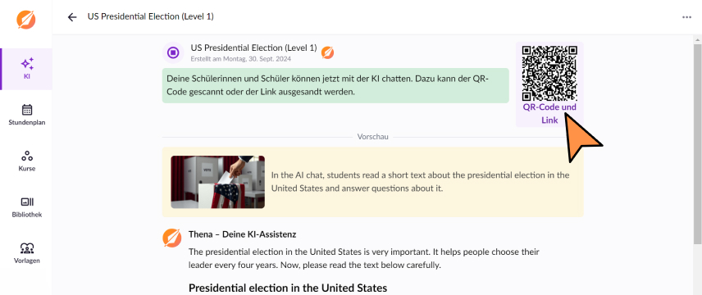The width and height of the screenshot is (702, 295).
Task: Open Vorlagen in the sidebar
Action: pyautogui.click(x=26, y=253)
